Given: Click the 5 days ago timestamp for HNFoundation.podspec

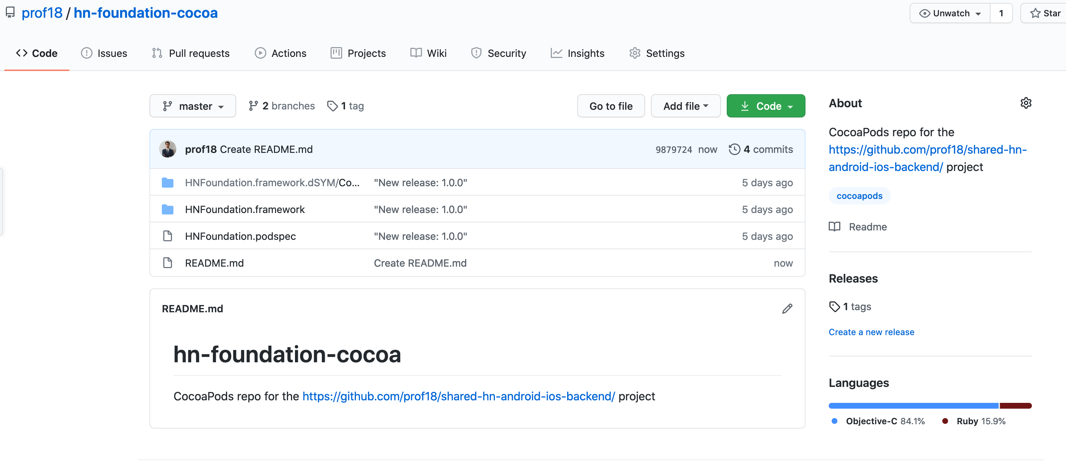Looking at the screenshot, I should pyautogui.click(x=767, y=236).
